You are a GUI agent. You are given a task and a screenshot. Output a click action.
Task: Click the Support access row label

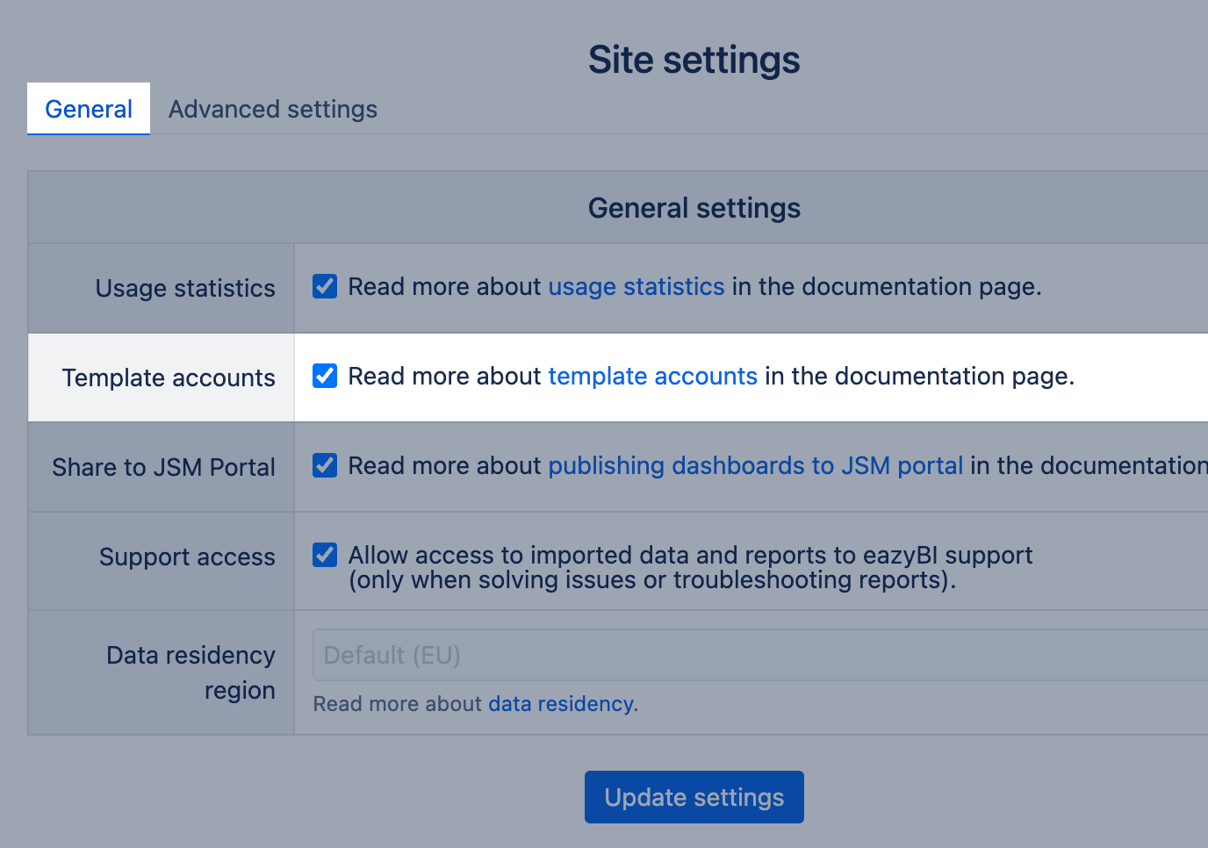coord(187,557)
